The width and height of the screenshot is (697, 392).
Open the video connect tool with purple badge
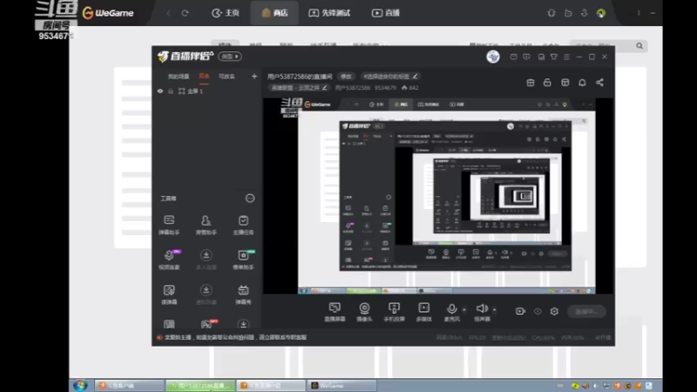click(169, 260)
